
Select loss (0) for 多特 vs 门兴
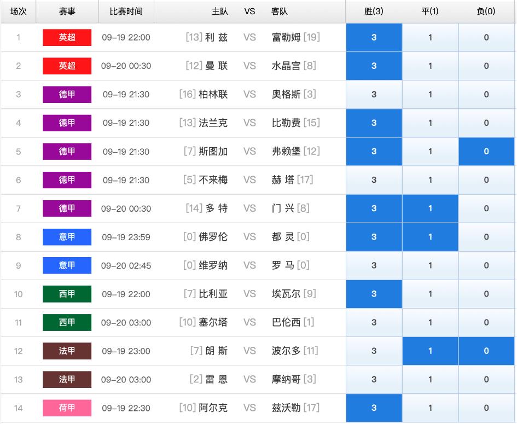(486, 208)
